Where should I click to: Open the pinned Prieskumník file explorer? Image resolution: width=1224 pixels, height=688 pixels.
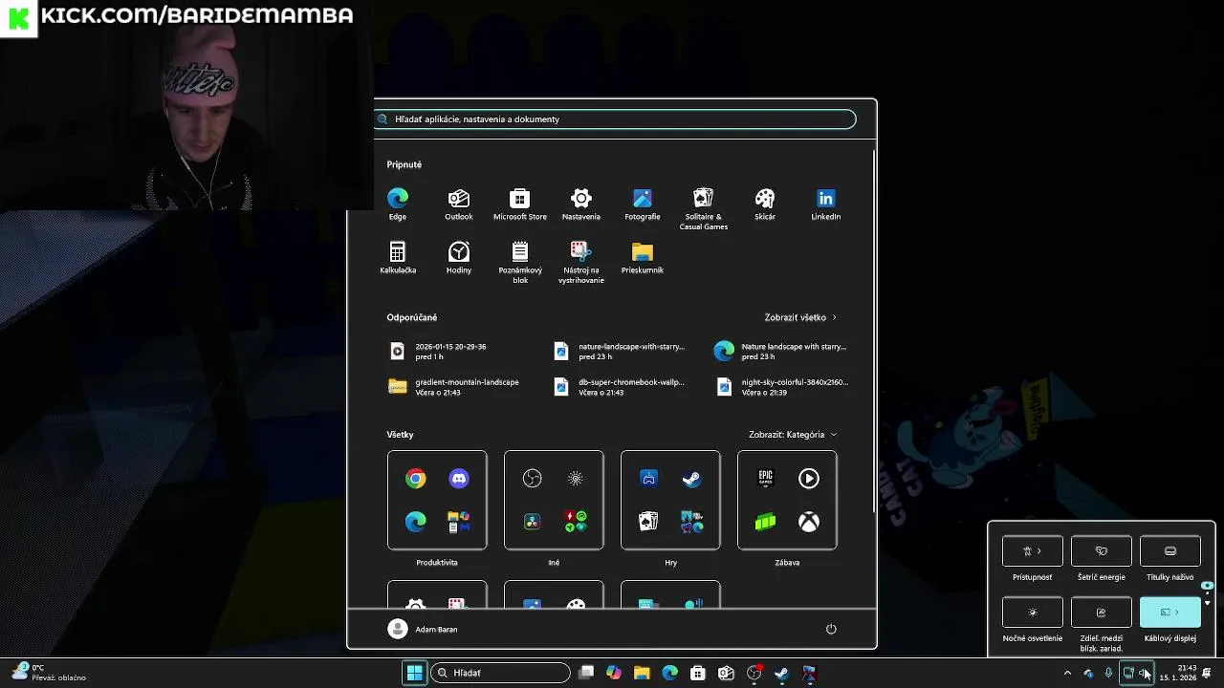(643, 257)
